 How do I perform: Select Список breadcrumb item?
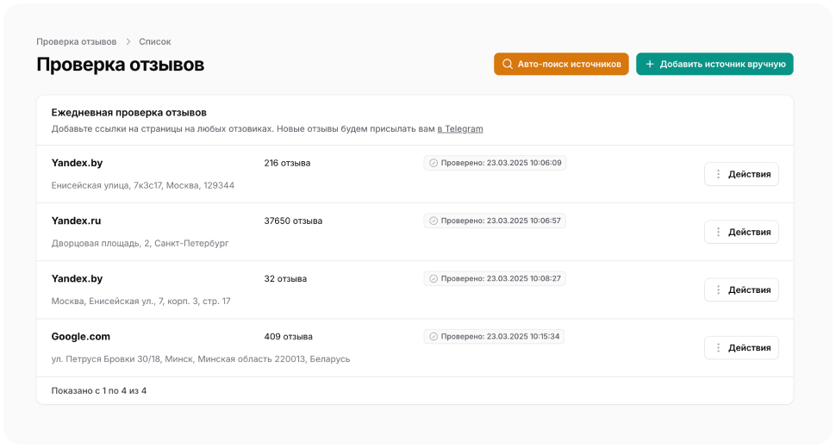155,41
